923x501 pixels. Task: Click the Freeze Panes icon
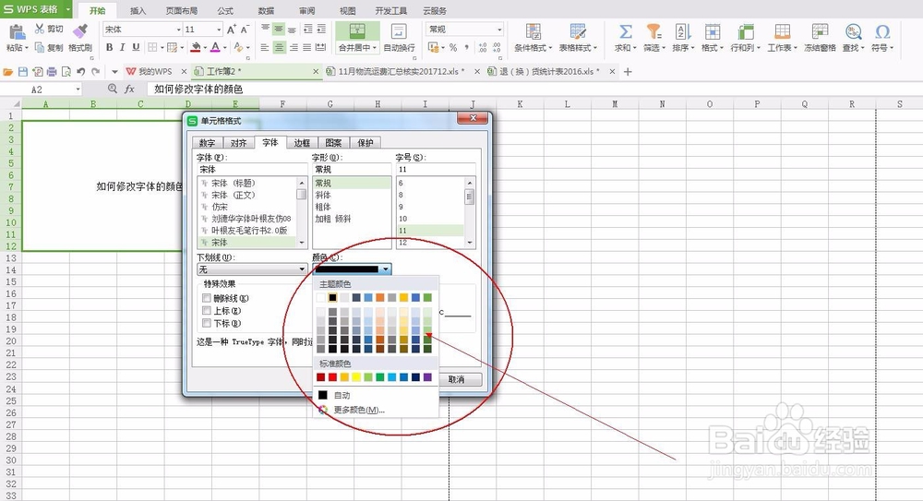click(x=820, y=31)
